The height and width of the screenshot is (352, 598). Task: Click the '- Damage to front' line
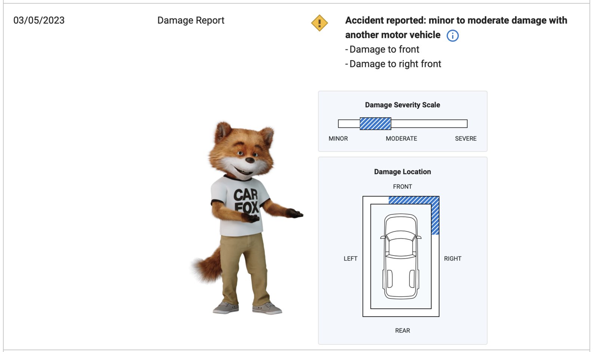(x=382, y=49)
